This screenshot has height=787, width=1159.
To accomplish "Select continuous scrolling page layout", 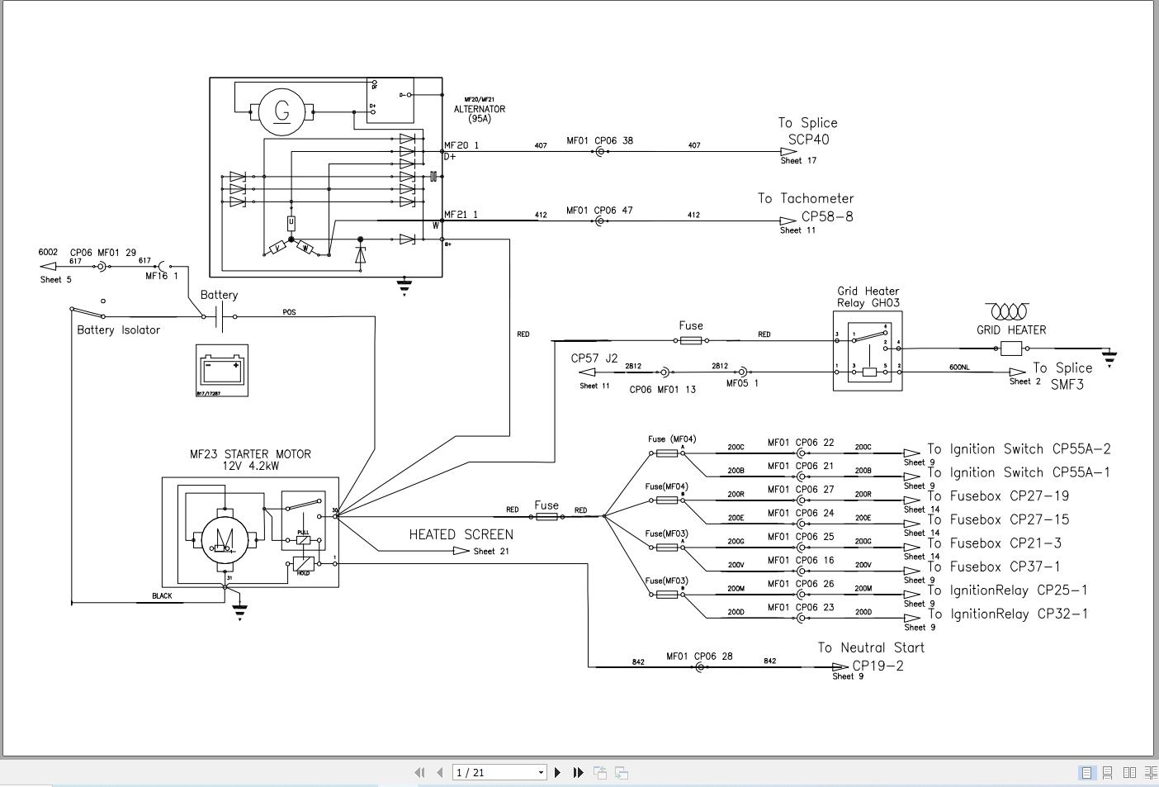I will click(x=1108, y=773).
